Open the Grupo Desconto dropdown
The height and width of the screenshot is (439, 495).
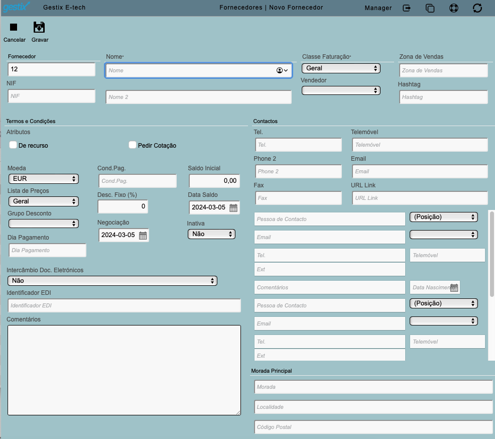tap(44, 224)
